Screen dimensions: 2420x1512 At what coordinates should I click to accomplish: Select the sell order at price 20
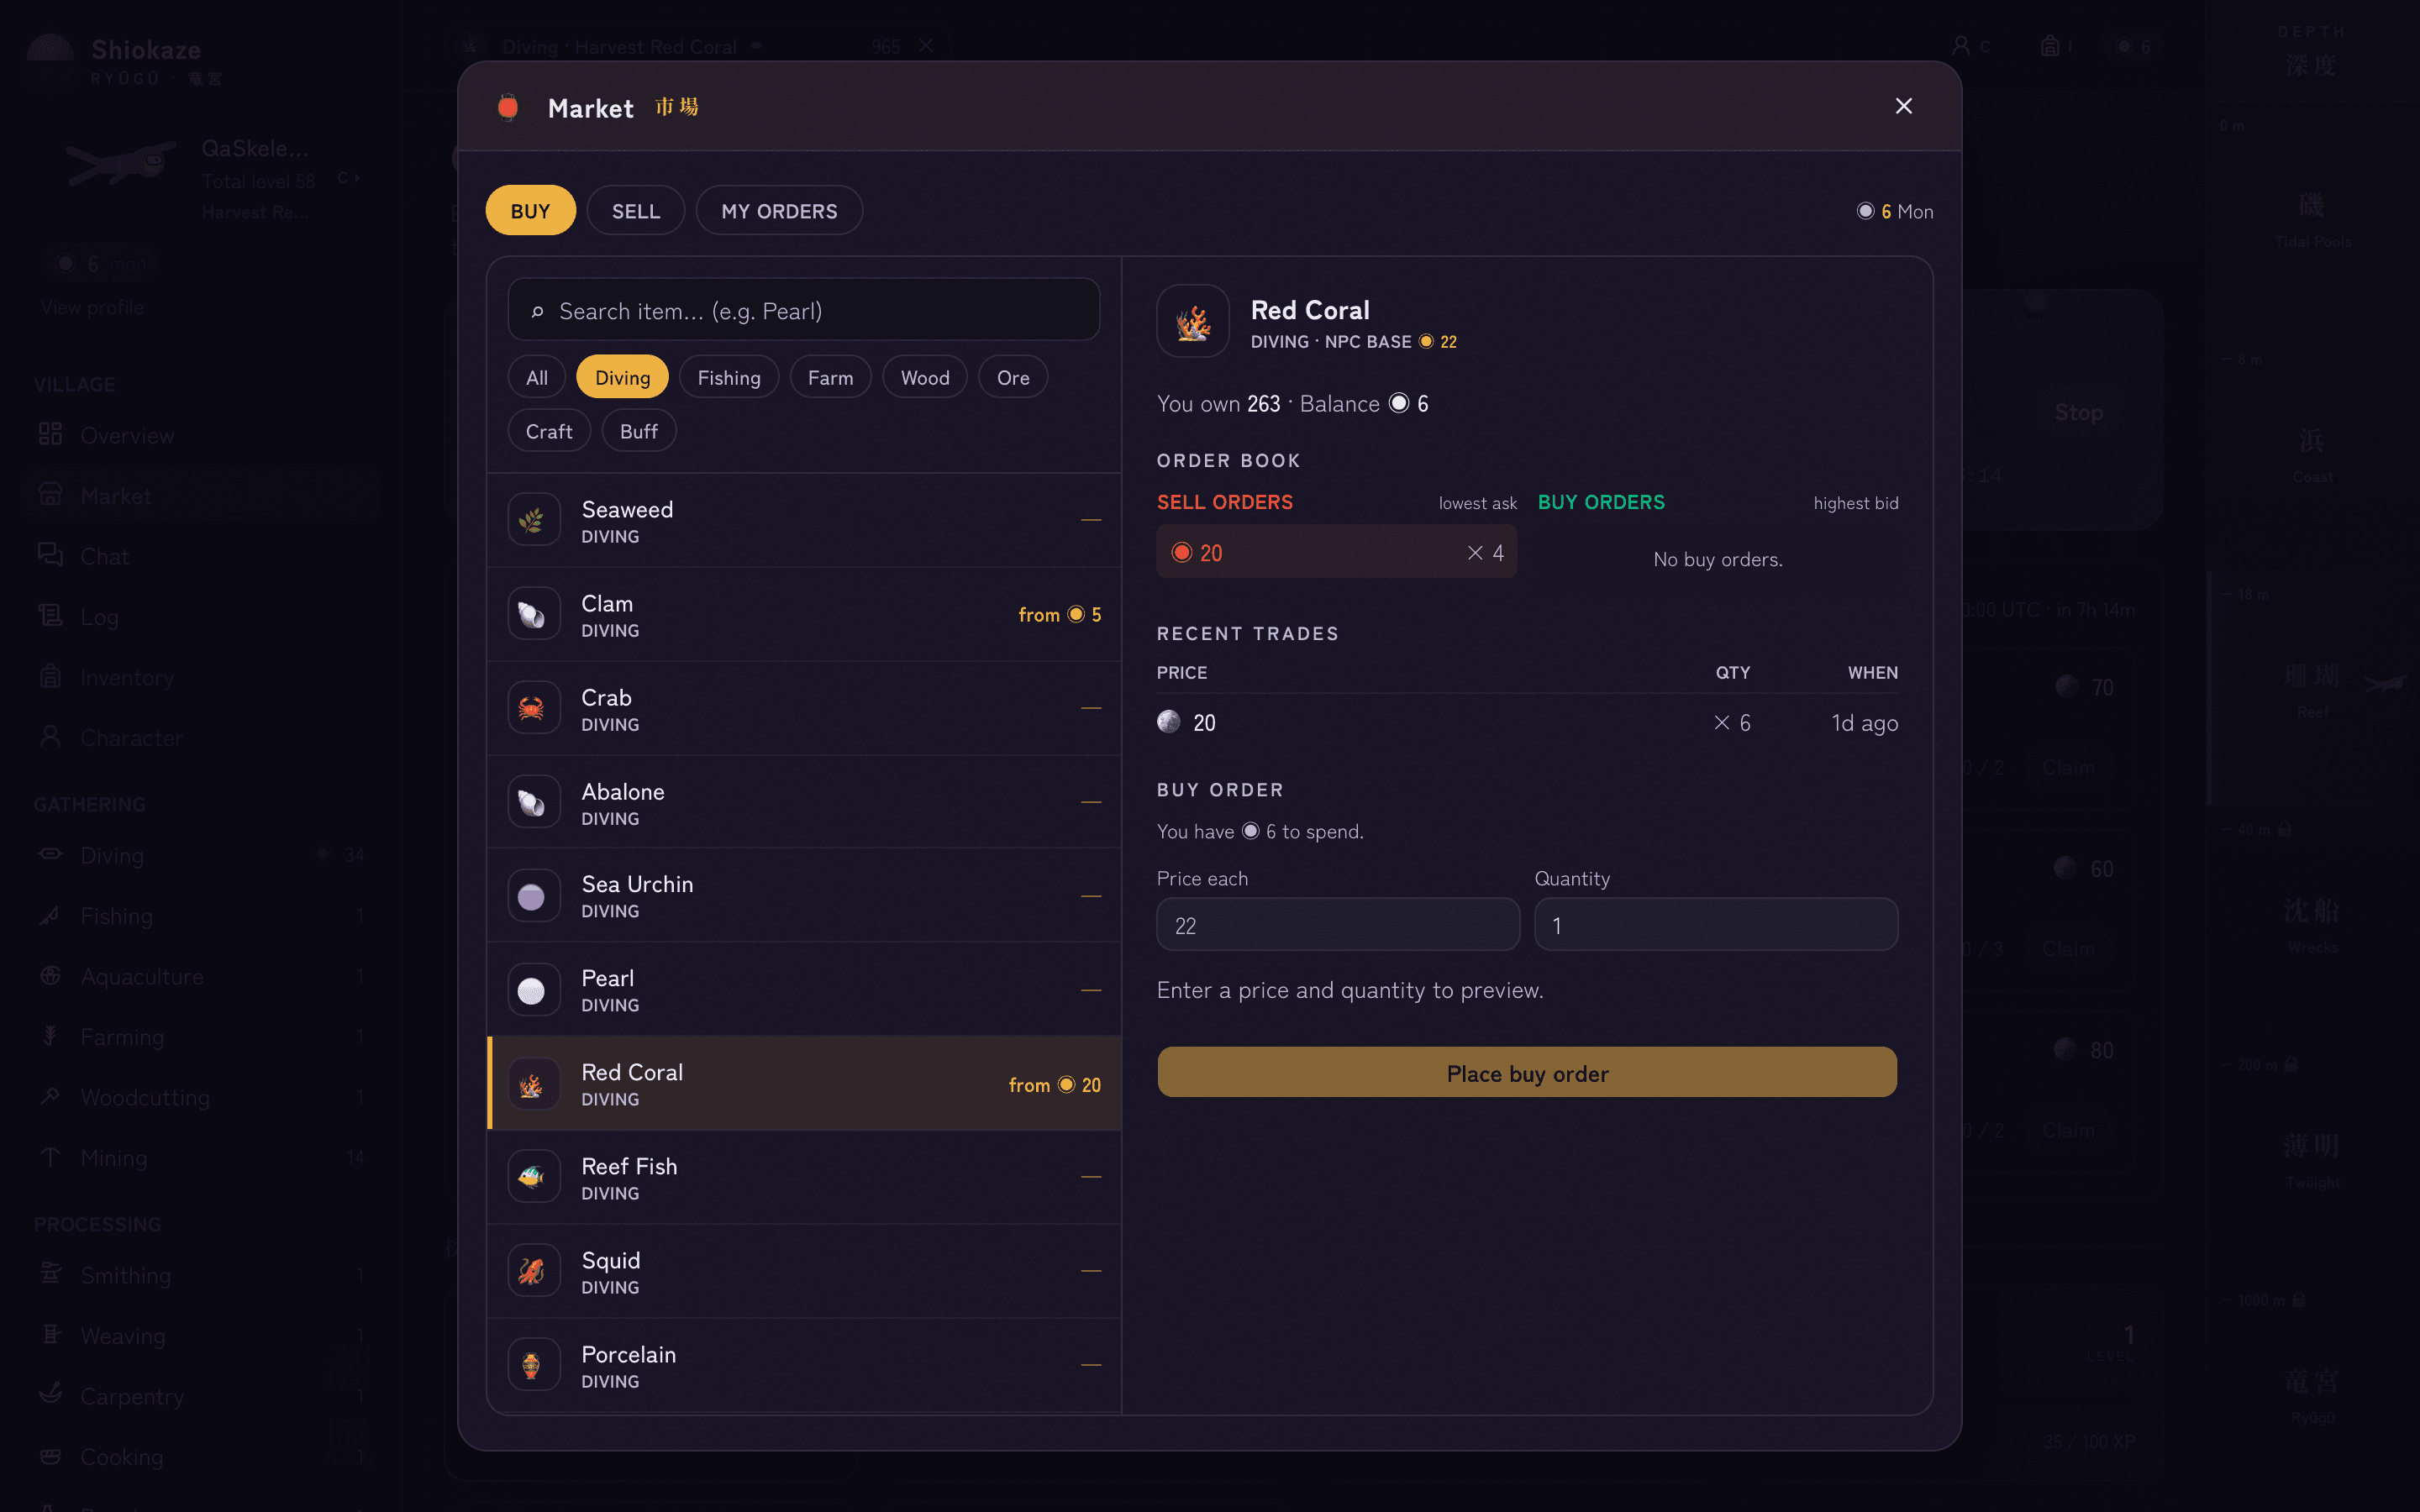(1337, 552)
